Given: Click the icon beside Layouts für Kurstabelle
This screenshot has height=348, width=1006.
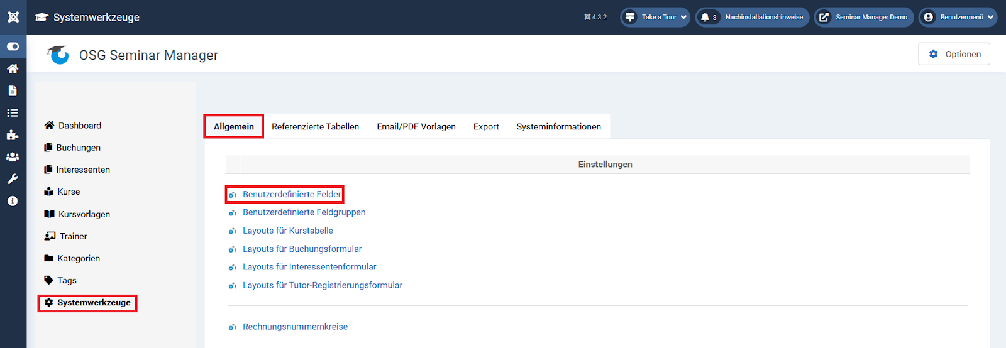Looking at the screenshot, I should (x=232, y=231).
